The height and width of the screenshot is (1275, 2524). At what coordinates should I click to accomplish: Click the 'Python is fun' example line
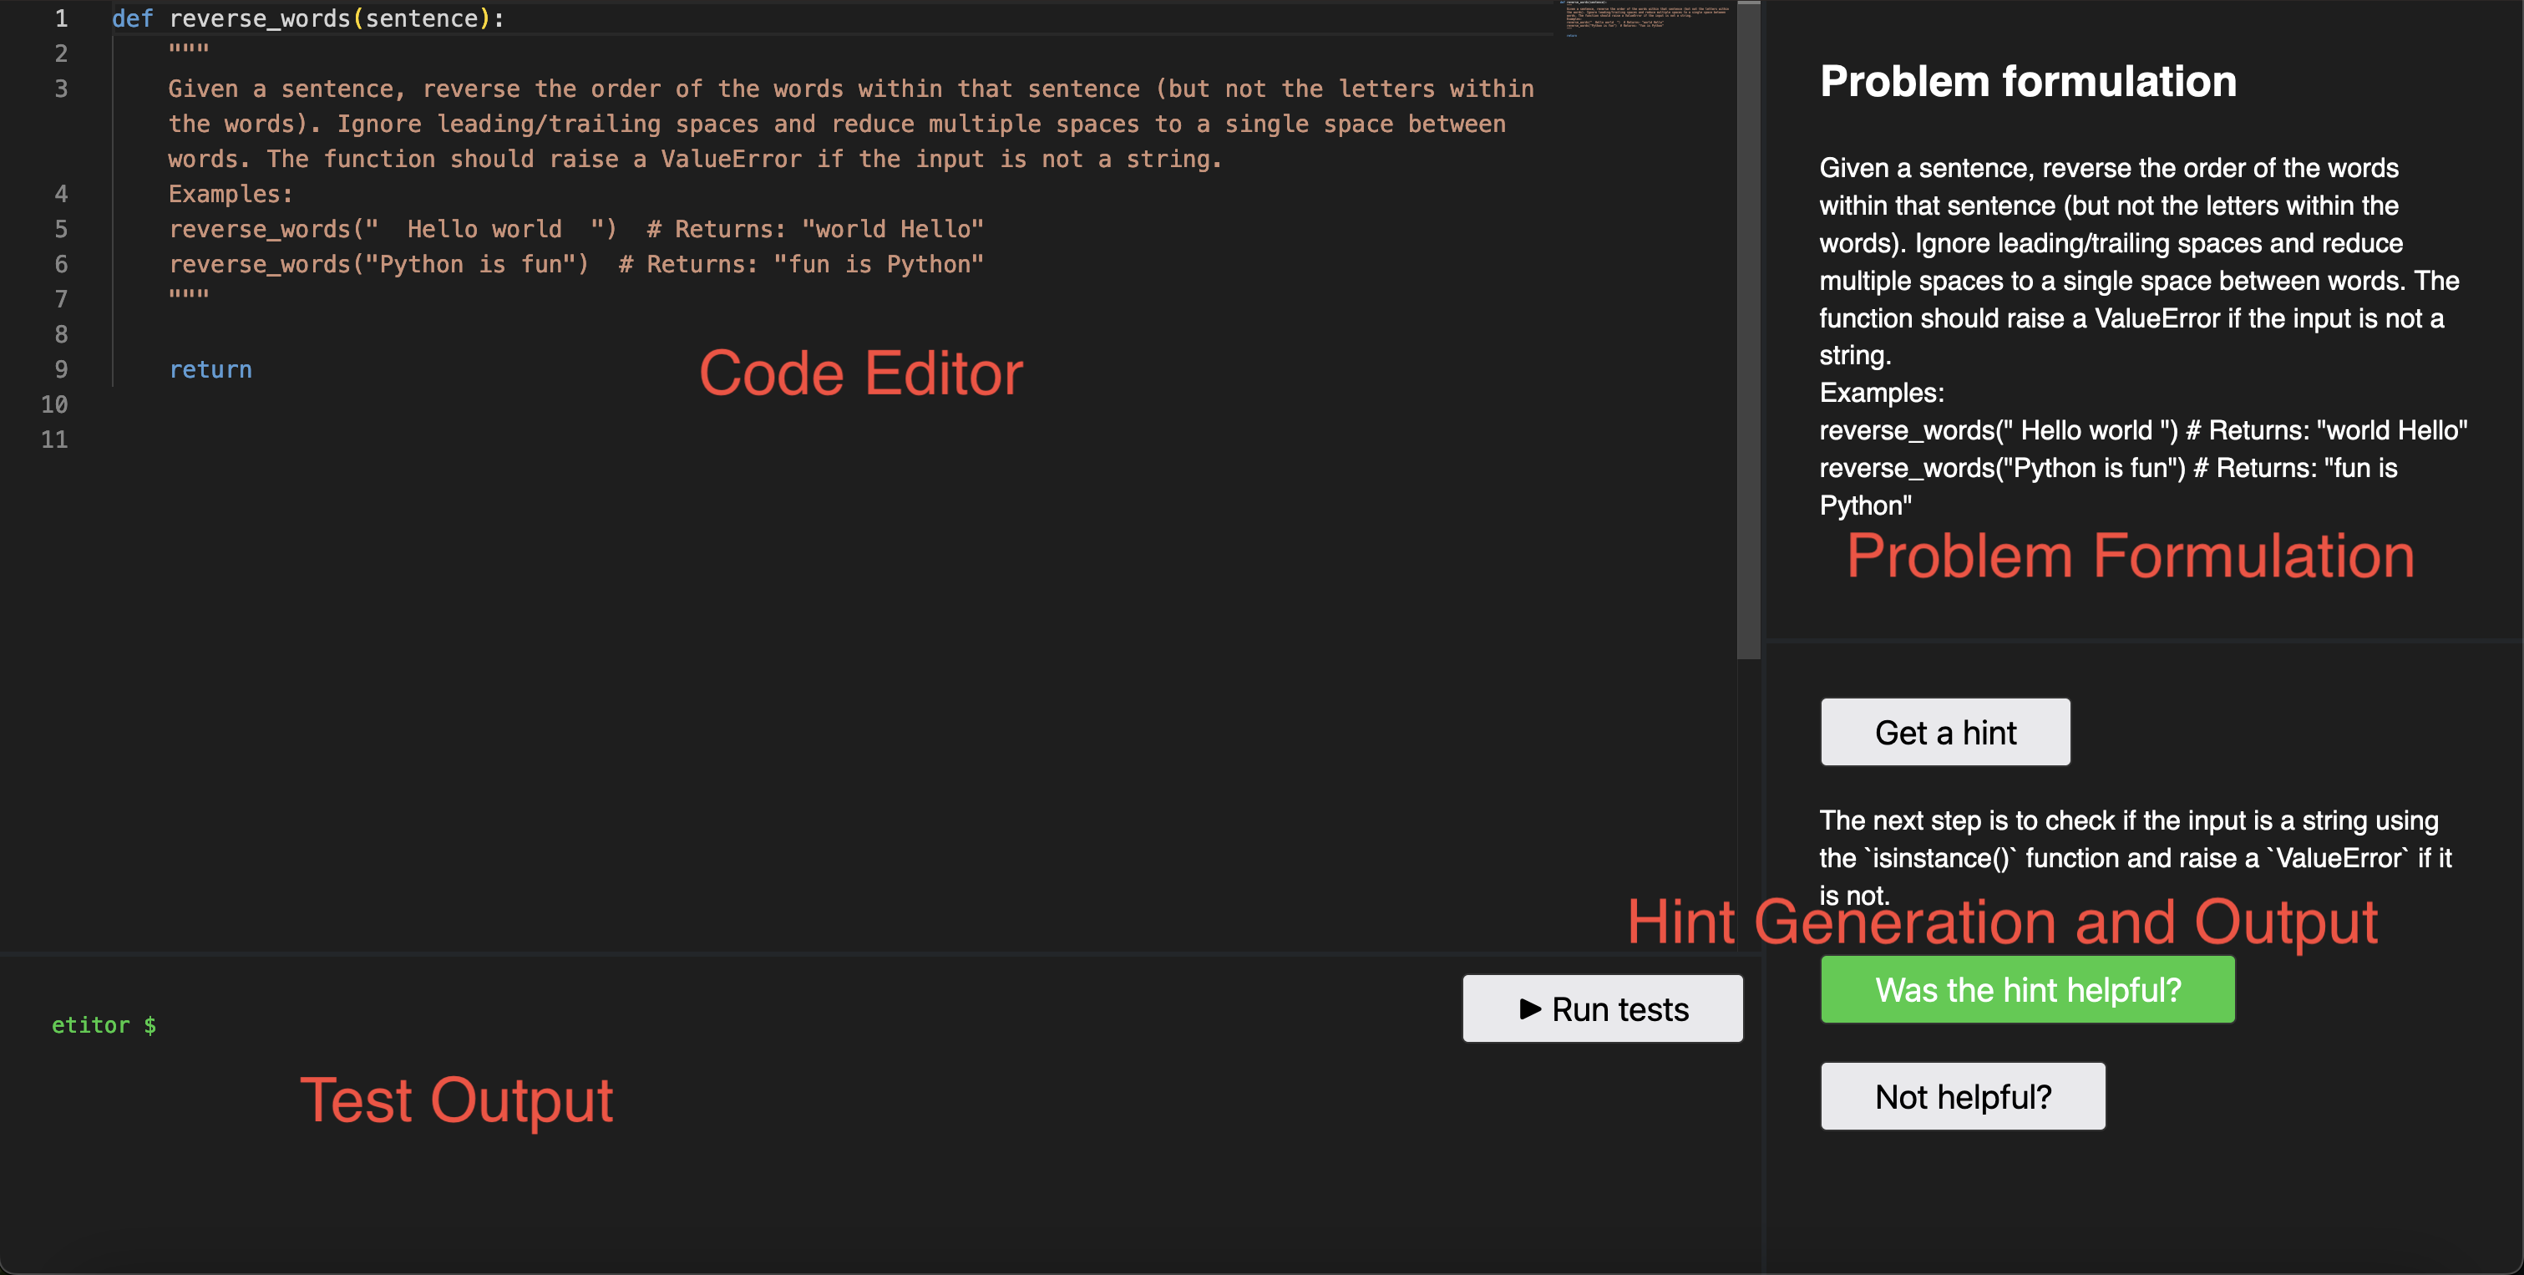coord(576,265)
